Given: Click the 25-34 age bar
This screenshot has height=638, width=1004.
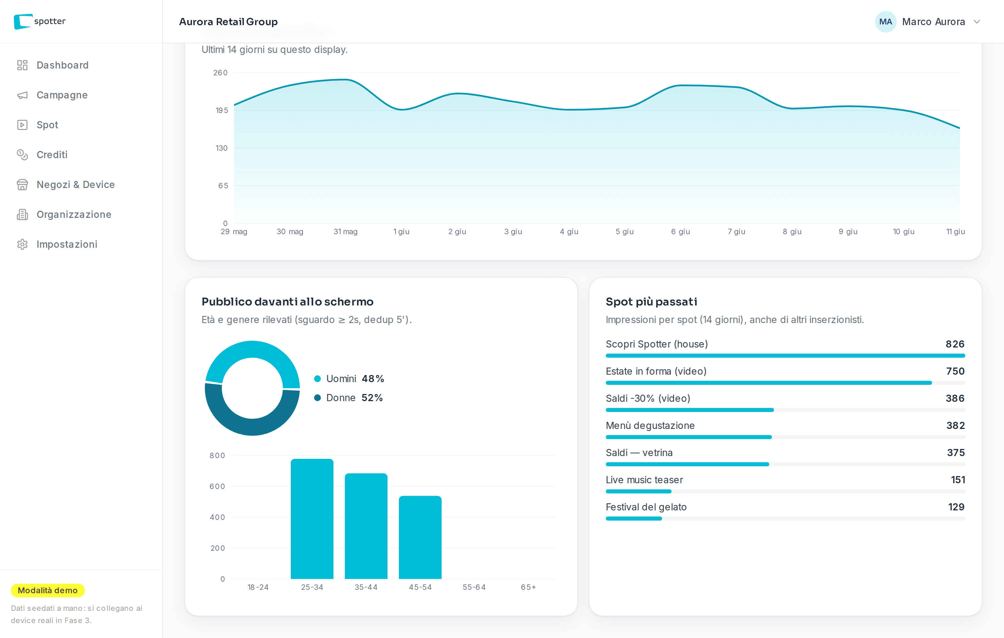Looking at the screenshot, I should (x=312, y=519).
